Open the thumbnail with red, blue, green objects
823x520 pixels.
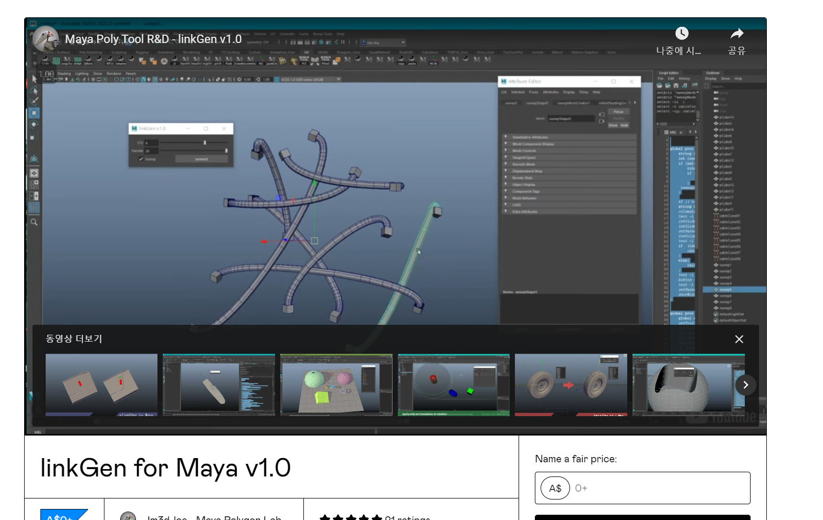(453, 385)
